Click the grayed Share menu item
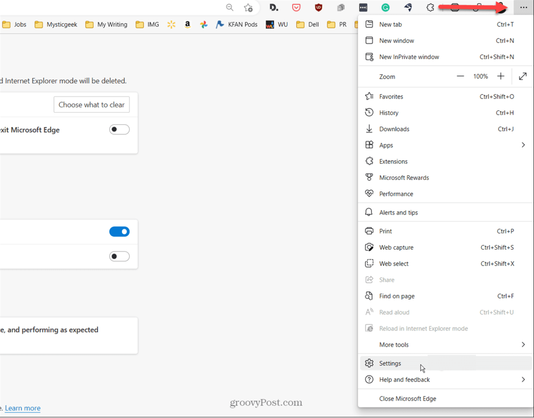534x418 pixels. (446, 280)
